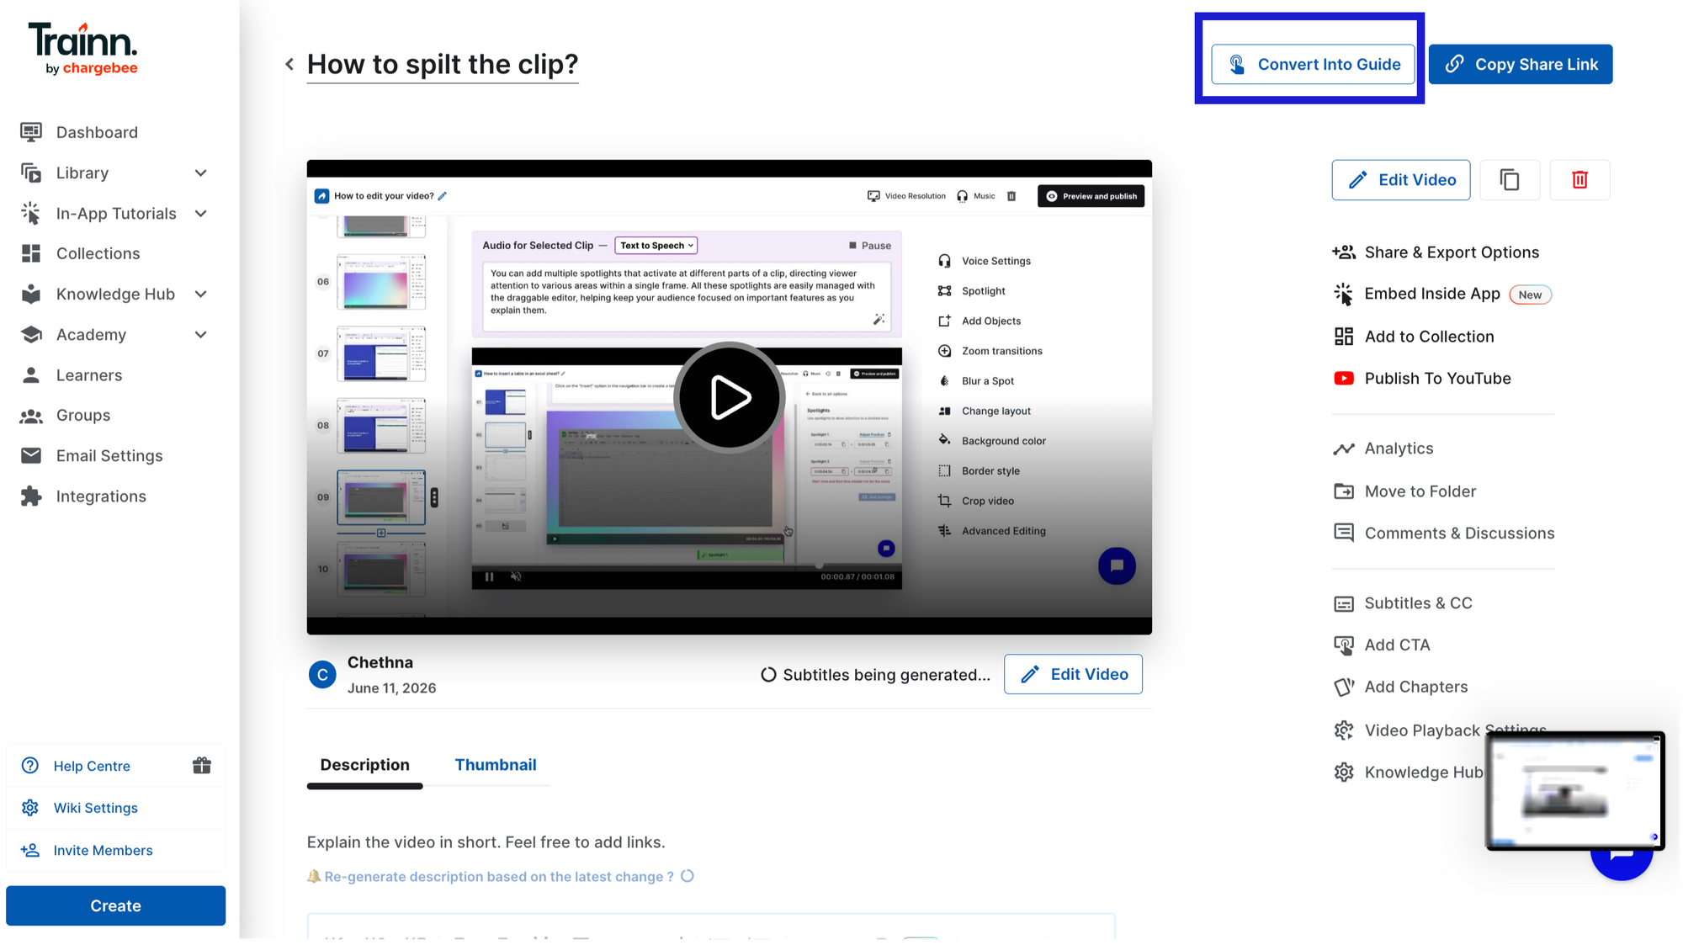Click the author avatar C
This screenshot has width=1683, height=945.
[x=322, y=674]
